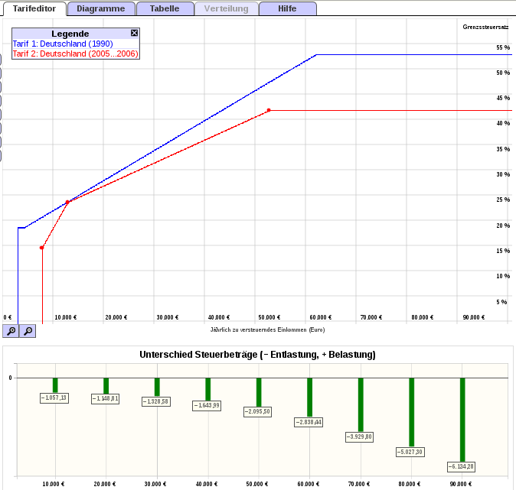The height and width of the screenshot is (490, 516).
Task: Click the green bar at 30.000 €
Action: [157, 387]
